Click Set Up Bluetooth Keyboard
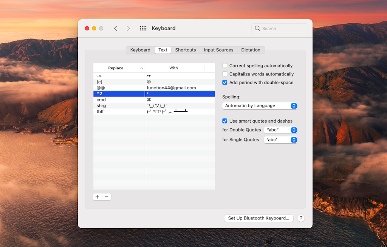Viewport: 387px width, 247px height. click(x=259, y=218)
